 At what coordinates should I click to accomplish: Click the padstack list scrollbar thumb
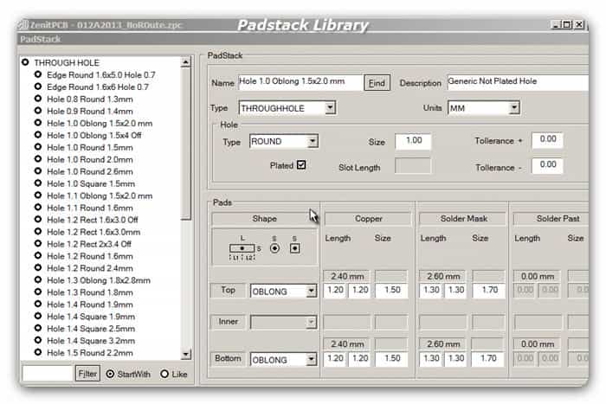tap(186, 144)
